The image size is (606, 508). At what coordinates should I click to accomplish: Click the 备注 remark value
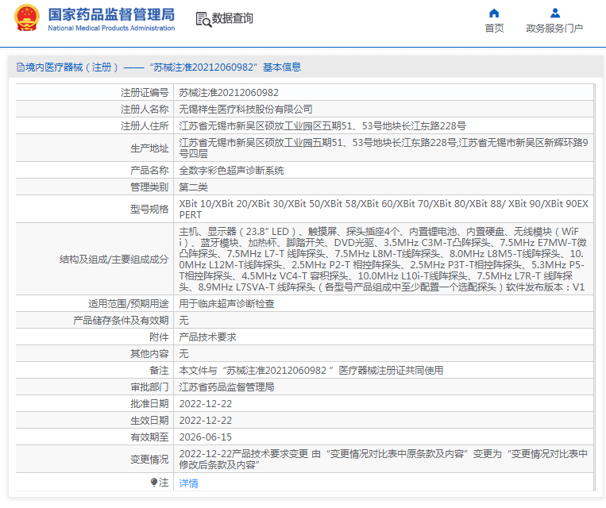tap(311, 371)
